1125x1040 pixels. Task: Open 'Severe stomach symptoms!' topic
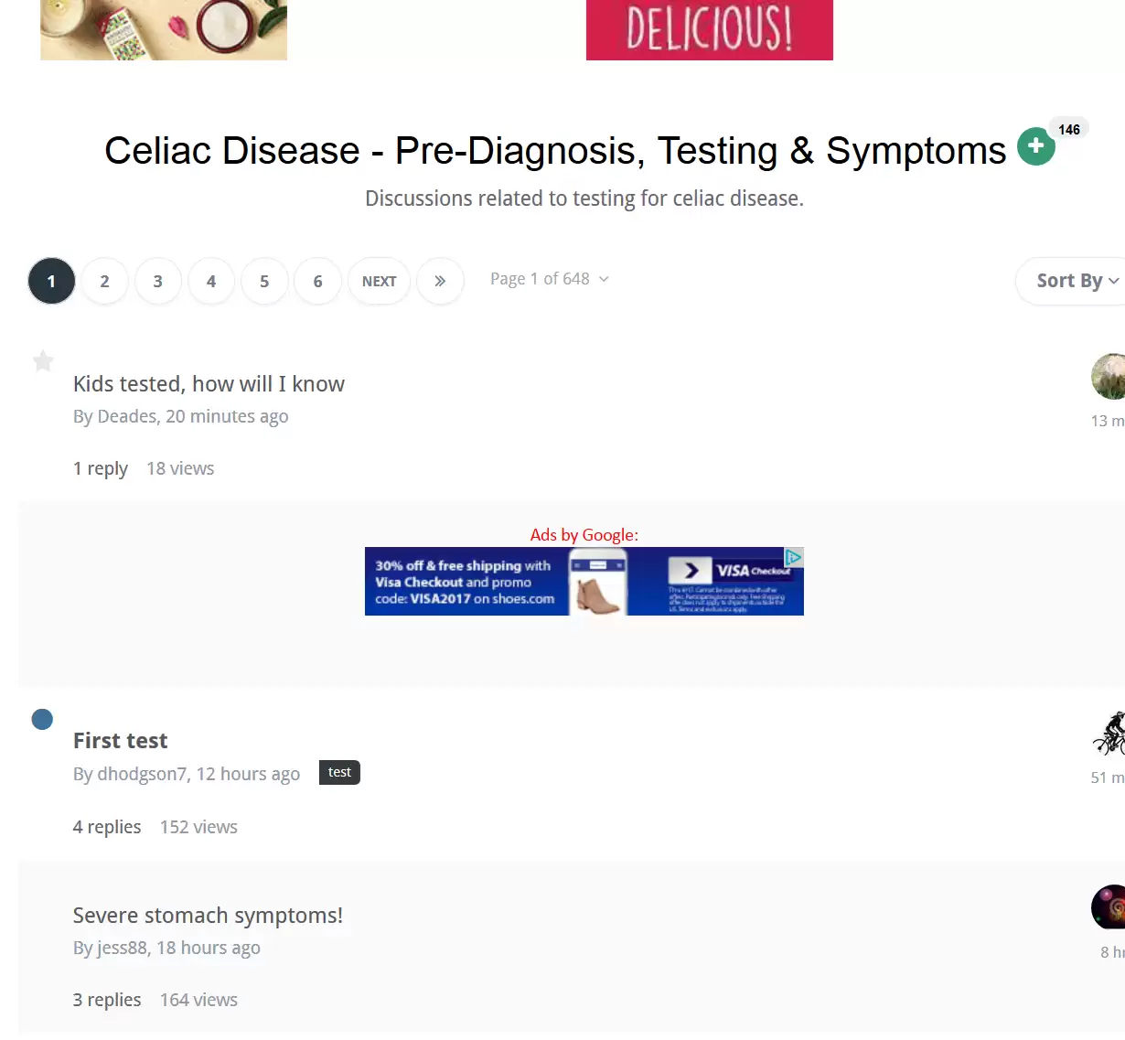[208, 916]
